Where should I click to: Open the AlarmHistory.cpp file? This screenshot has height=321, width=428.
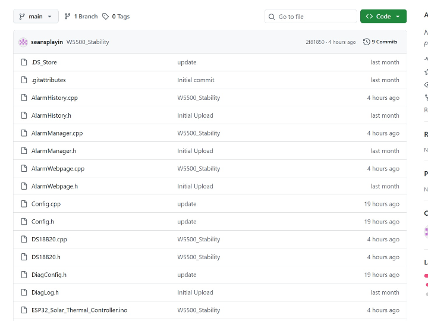[x=54, y=97]
